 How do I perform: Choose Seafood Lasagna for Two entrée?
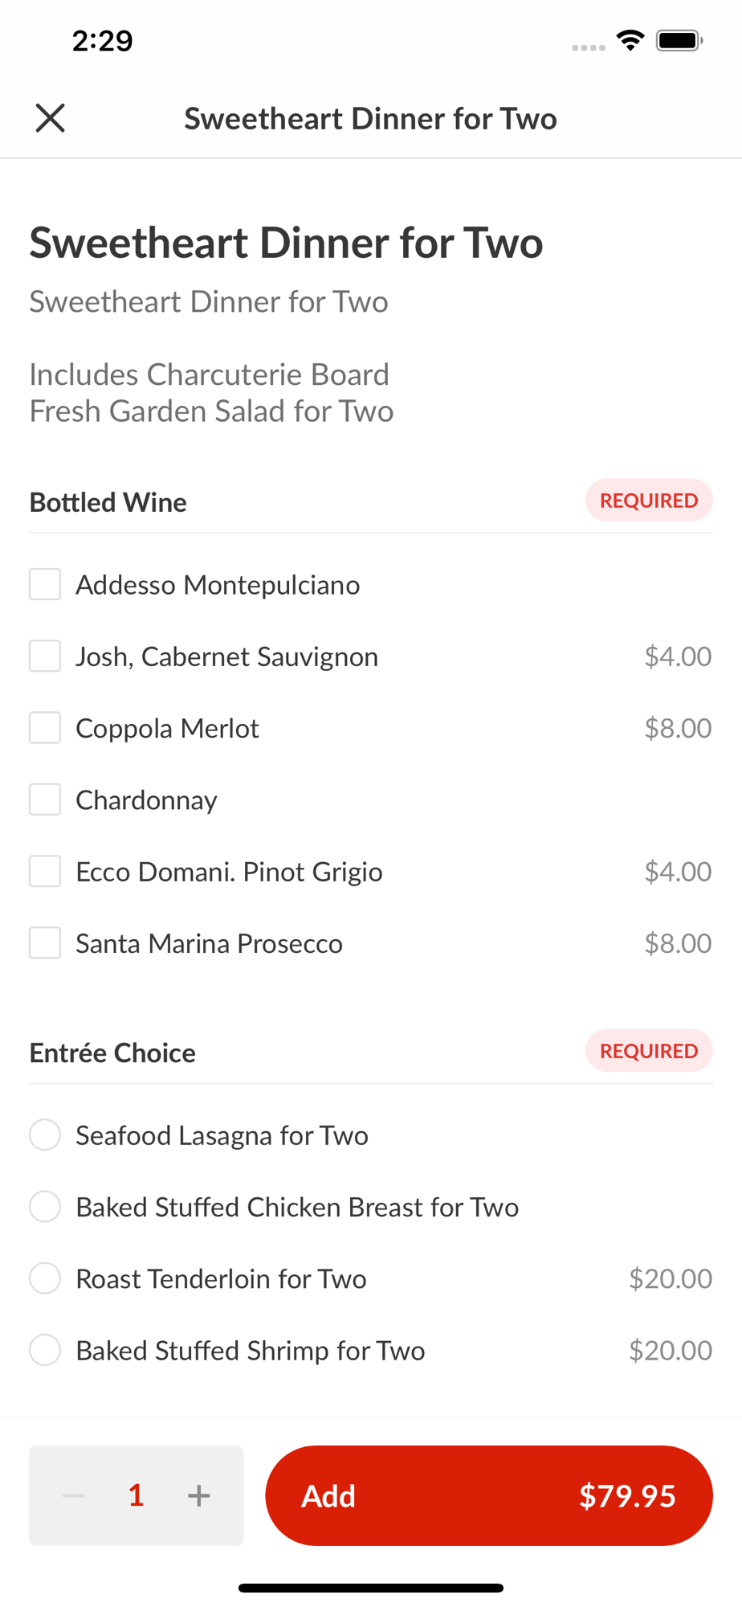[x=45, y=1135]
